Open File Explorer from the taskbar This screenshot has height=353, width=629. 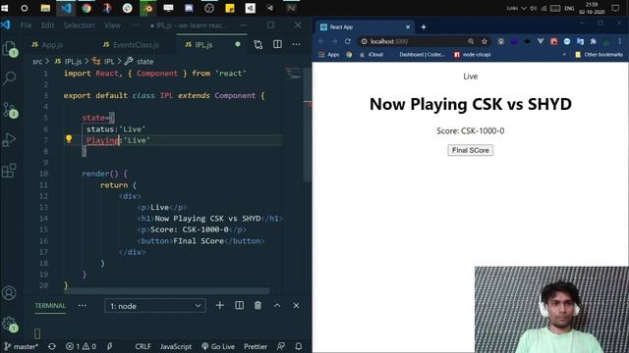click(45, 8)
